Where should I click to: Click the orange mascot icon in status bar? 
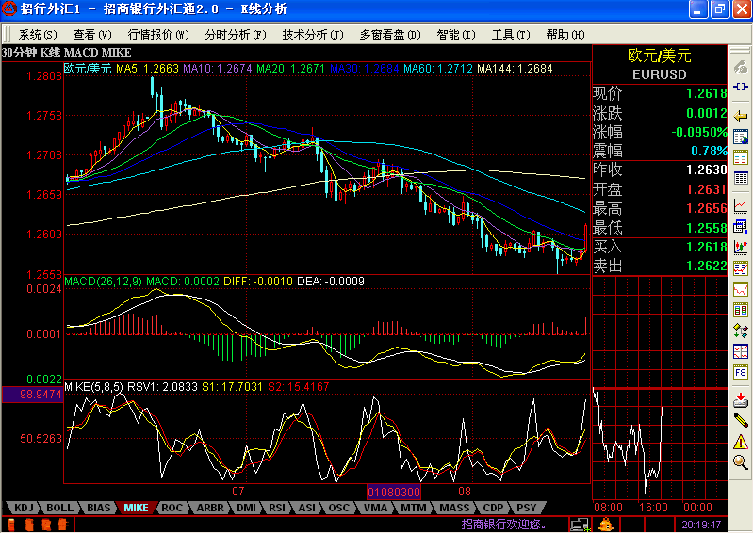pyautogui.click(x=606, y=525)
